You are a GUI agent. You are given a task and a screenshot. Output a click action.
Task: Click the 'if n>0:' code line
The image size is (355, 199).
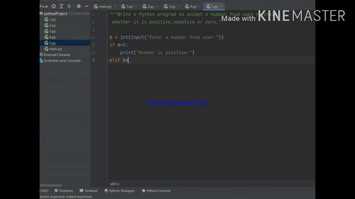click(x=119, y=45)
